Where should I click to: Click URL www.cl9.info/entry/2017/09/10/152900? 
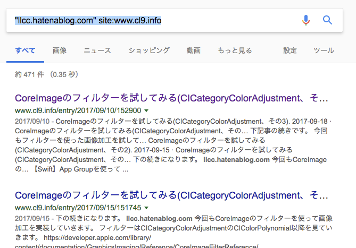pyautogui.click(x=78, y=110)
